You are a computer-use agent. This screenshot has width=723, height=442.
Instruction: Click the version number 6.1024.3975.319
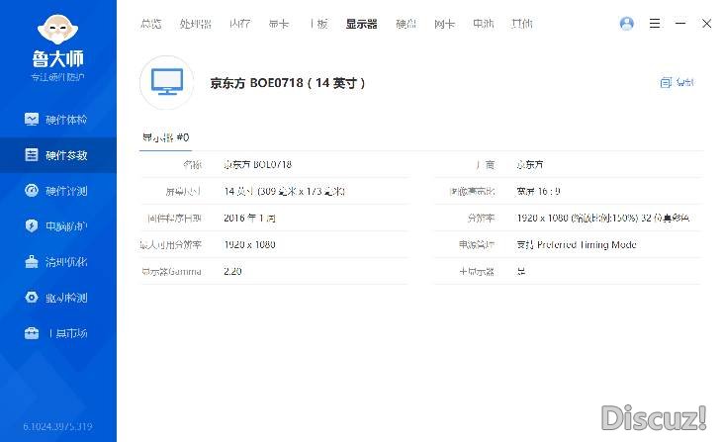57,427
